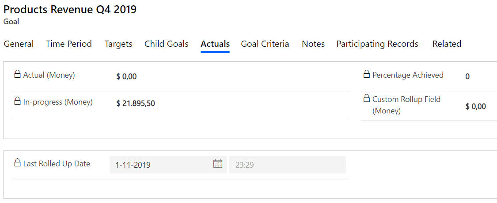Go to the Targets tab

[x=118, y=44]
